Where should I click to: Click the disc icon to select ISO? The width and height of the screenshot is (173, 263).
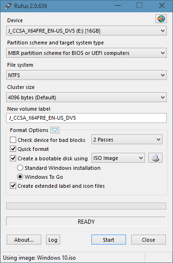tap(155, 158)
